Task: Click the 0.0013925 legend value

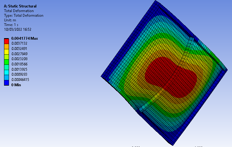Action: coord(19,69)
